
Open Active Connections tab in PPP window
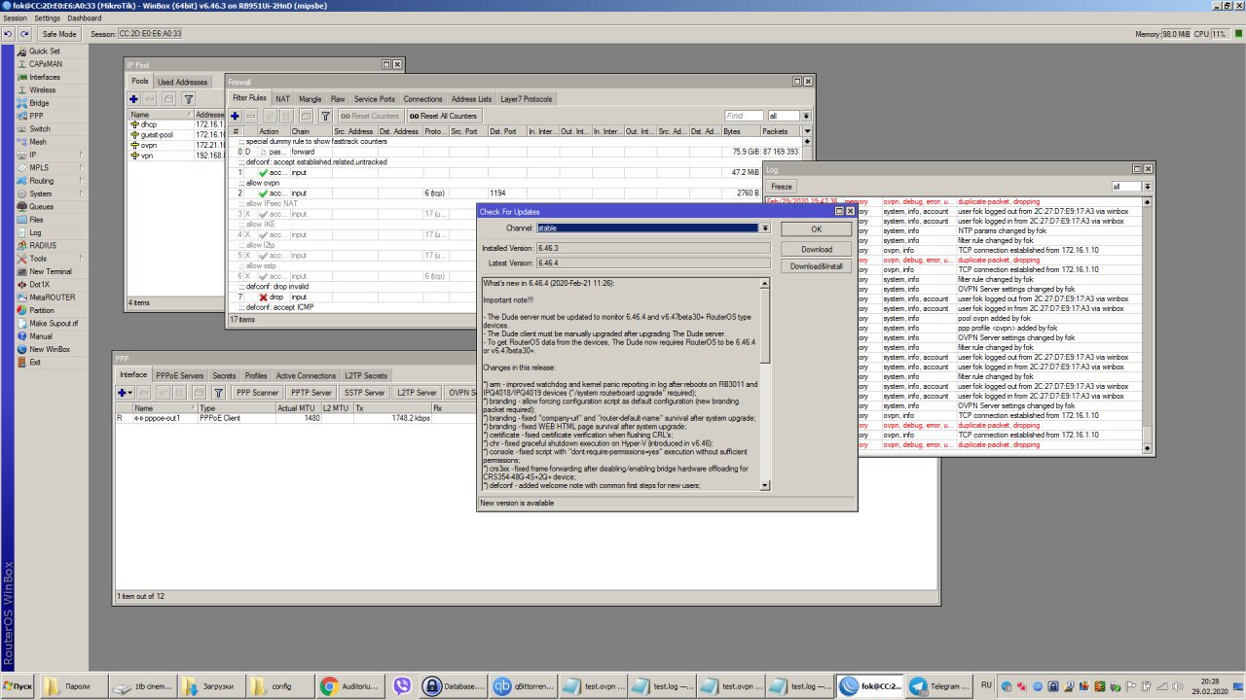pyautogui.click(x=306, y=375)
